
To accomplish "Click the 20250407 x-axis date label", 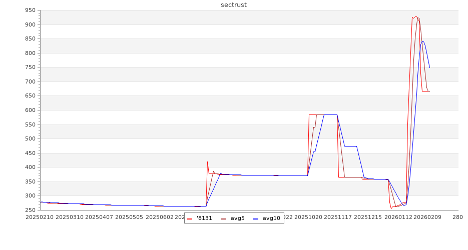I will [x=99, y=217].
